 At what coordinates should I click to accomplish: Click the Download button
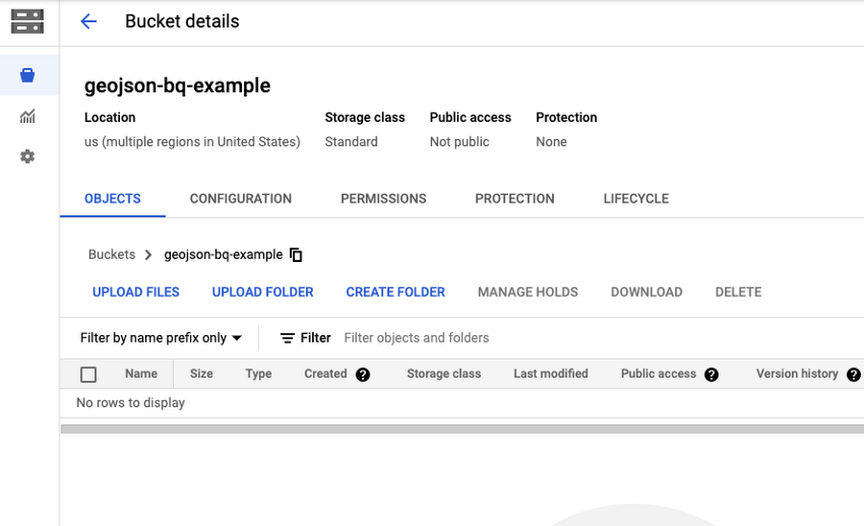tap(646, 292)
